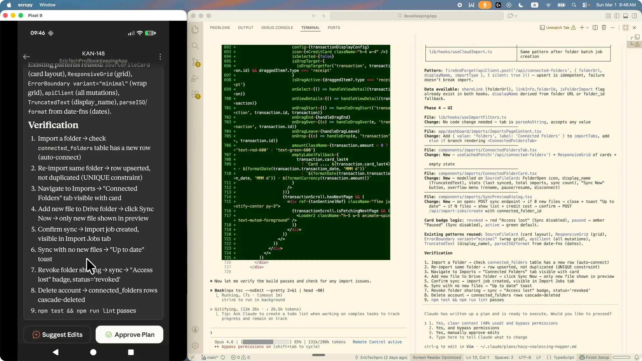Image resolution: width=642 pixels, height=361 pixels.
Task: Open notifications bell in status bar
Action: pos(637,357)
